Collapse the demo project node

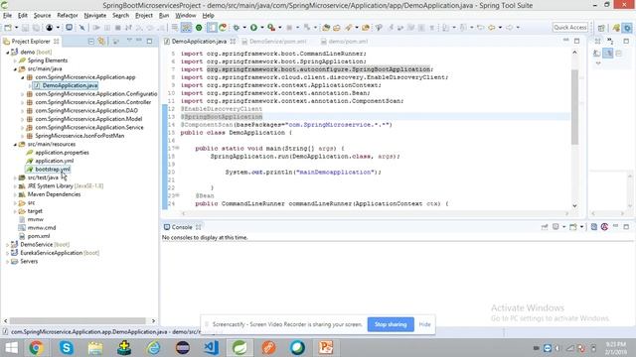coord(7,53)
